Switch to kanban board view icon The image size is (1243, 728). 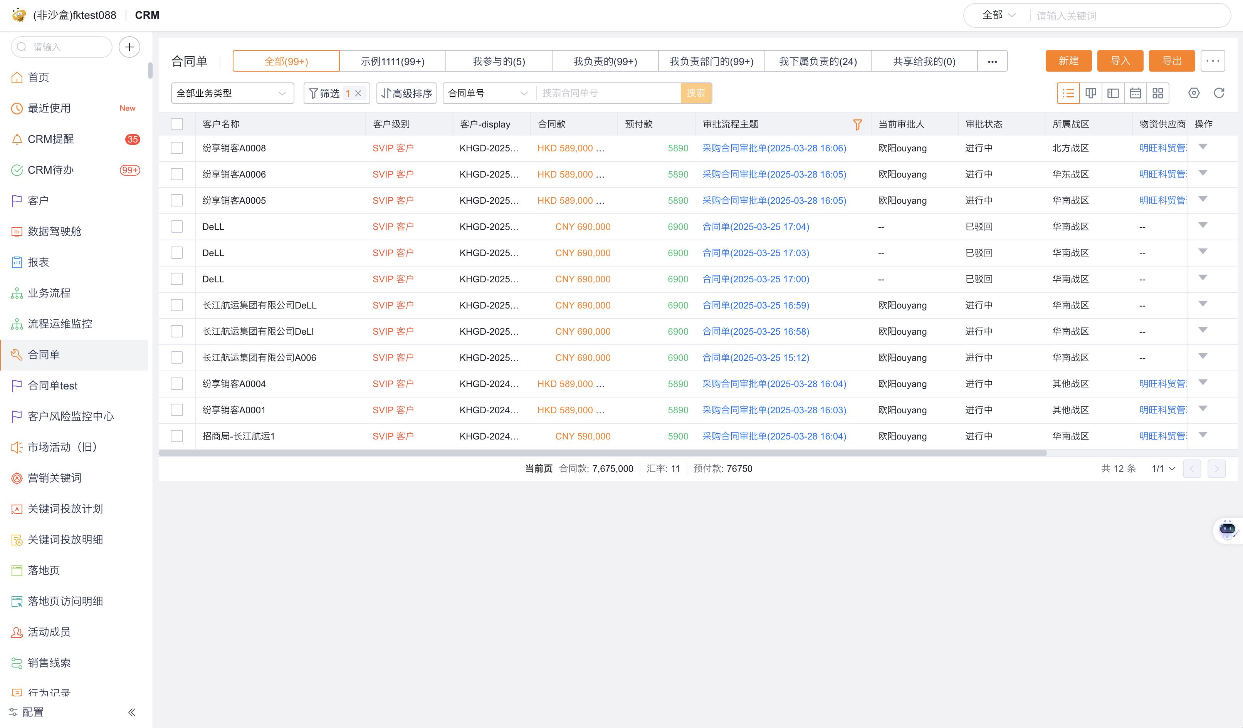click(1090, 93)
